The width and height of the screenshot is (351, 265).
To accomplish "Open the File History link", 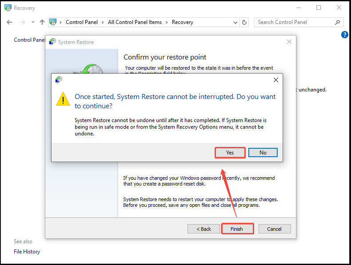I will (27, 252).
